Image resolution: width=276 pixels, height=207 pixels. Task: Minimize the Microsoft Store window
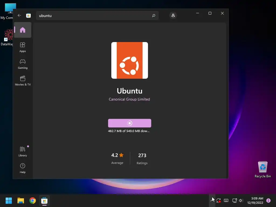(198, 13)
